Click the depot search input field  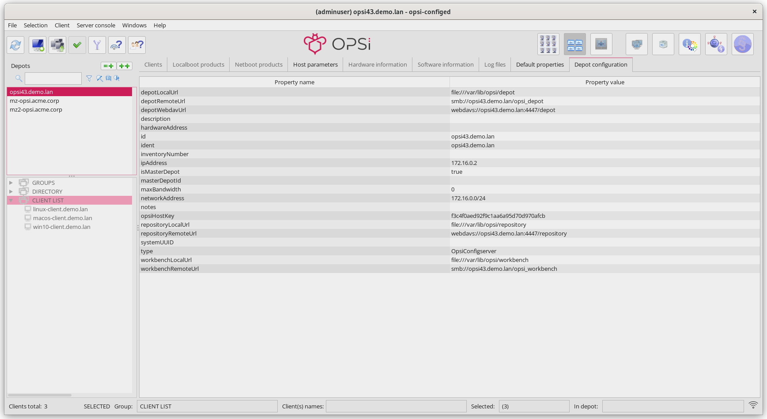click(x=53, y=79)
